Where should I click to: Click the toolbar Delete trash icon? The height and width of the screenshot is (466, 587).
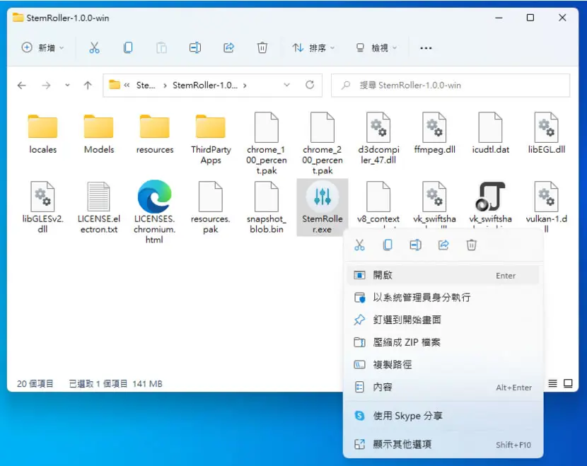coord(262,48)
